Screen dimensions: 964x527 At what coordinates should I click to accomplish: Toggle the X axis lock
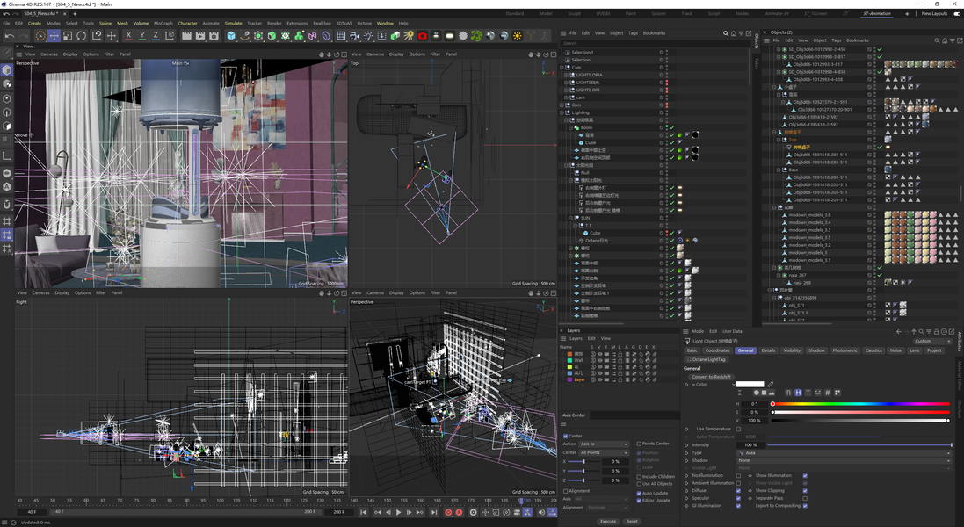128,36
